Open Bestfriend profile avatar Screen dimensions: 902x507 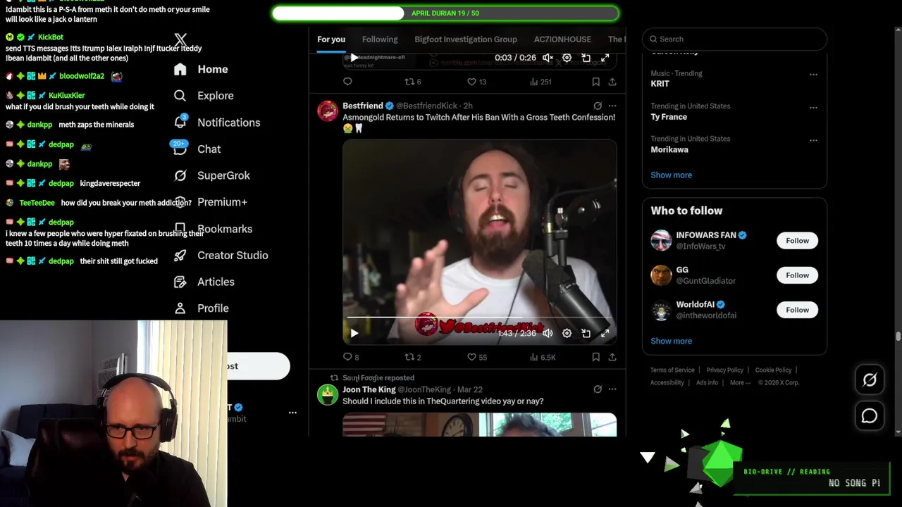(x=328, y=111)
